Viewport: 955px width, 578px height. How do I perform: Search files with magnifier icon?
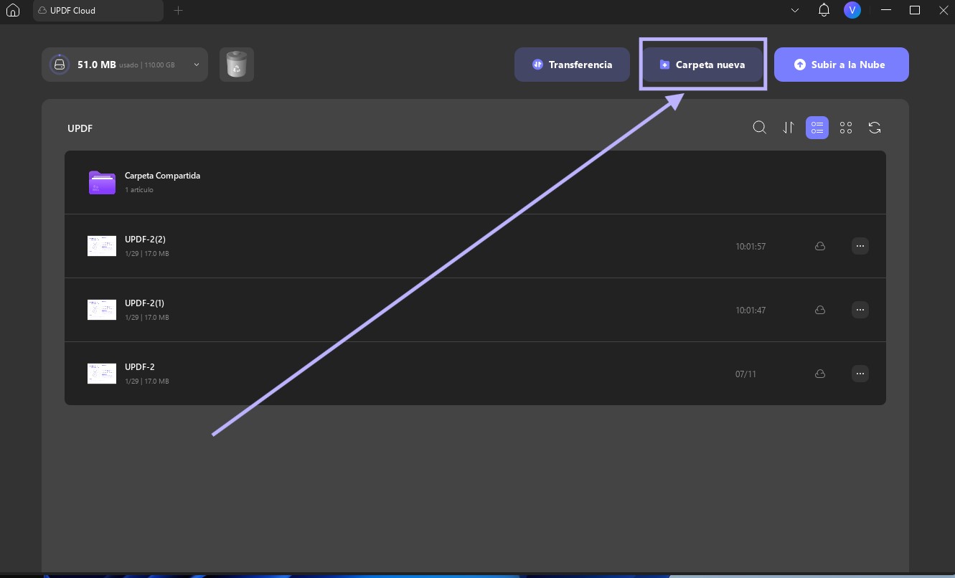[x=759, y=128]
